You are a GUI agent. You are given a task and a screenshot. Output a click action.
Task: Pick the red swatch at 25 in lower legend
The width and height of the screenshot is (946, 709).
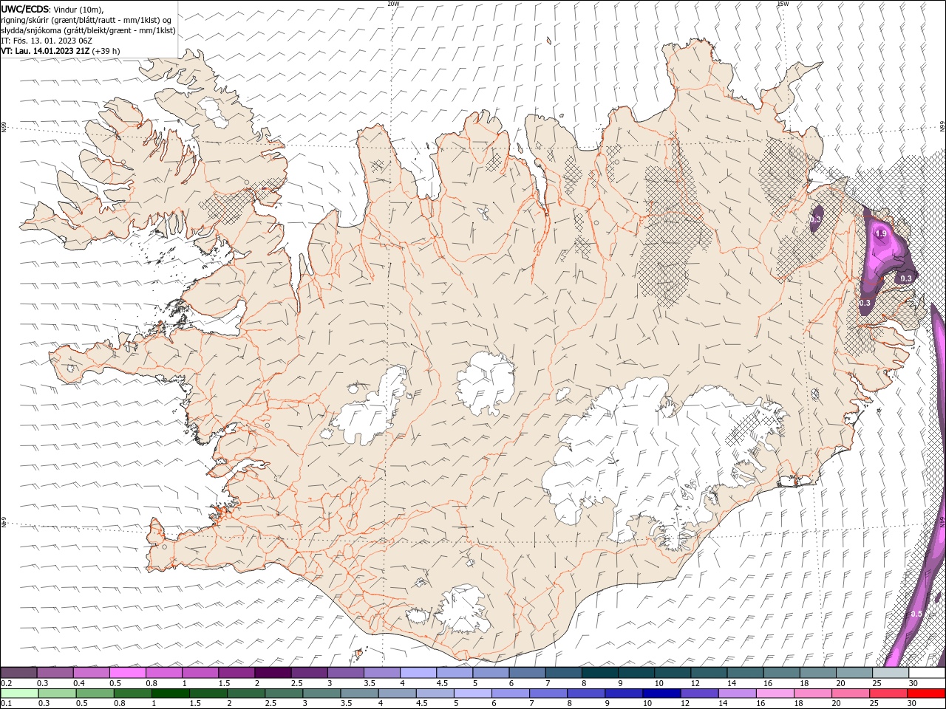coord(887,693)
